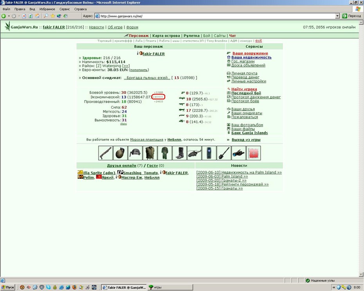The width and height of the screenshot is (364, 291).
Task: Click the пополнить EUN link
Action: pyautogui.click(x=139, y=70)
